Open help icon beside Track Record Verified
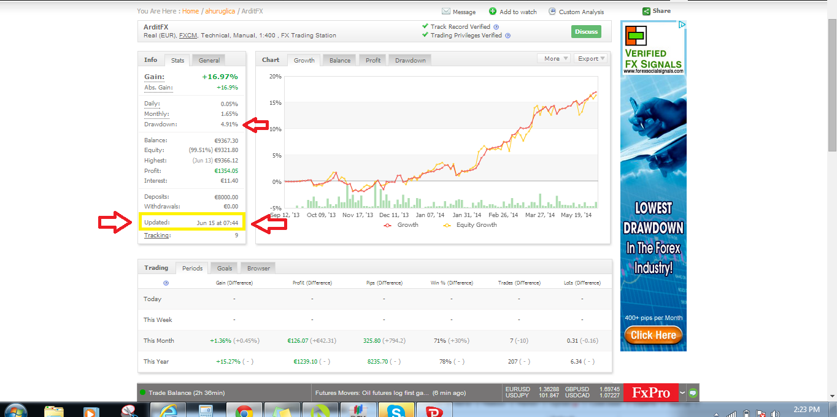The height and width of the screenshot is (417, 837). [x=496, y=27]
